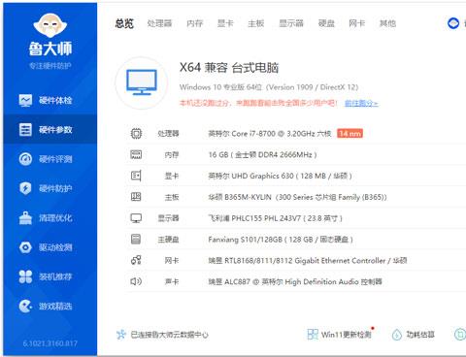Switch to the 主板 tab
The image size is (466, 357).
255,23
